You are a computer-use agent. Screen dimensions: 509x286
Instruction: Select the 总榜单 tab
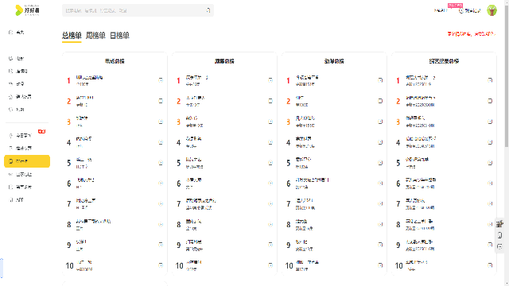point(72,35)
